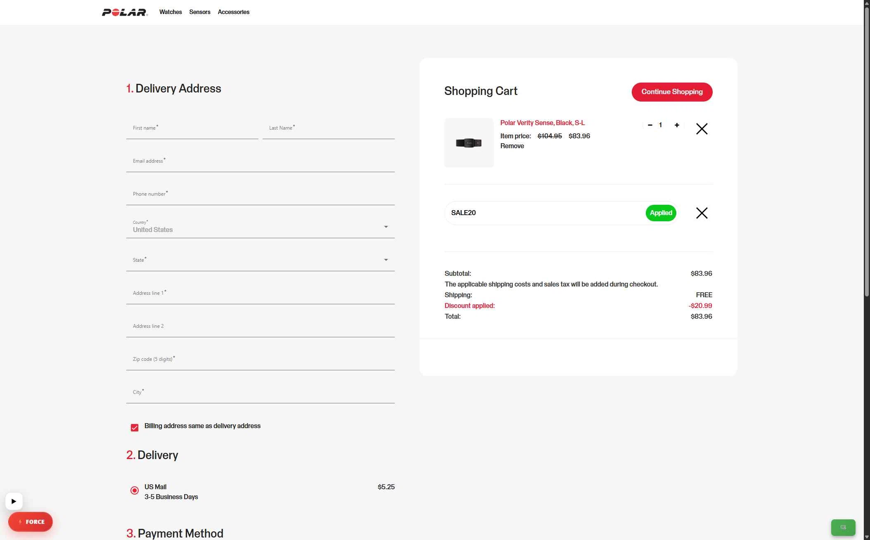Image resolution: width=870 pixels, height=540 pixels.
Task: Open the Polar Verity Sense product link
Action: pos(543,123)
